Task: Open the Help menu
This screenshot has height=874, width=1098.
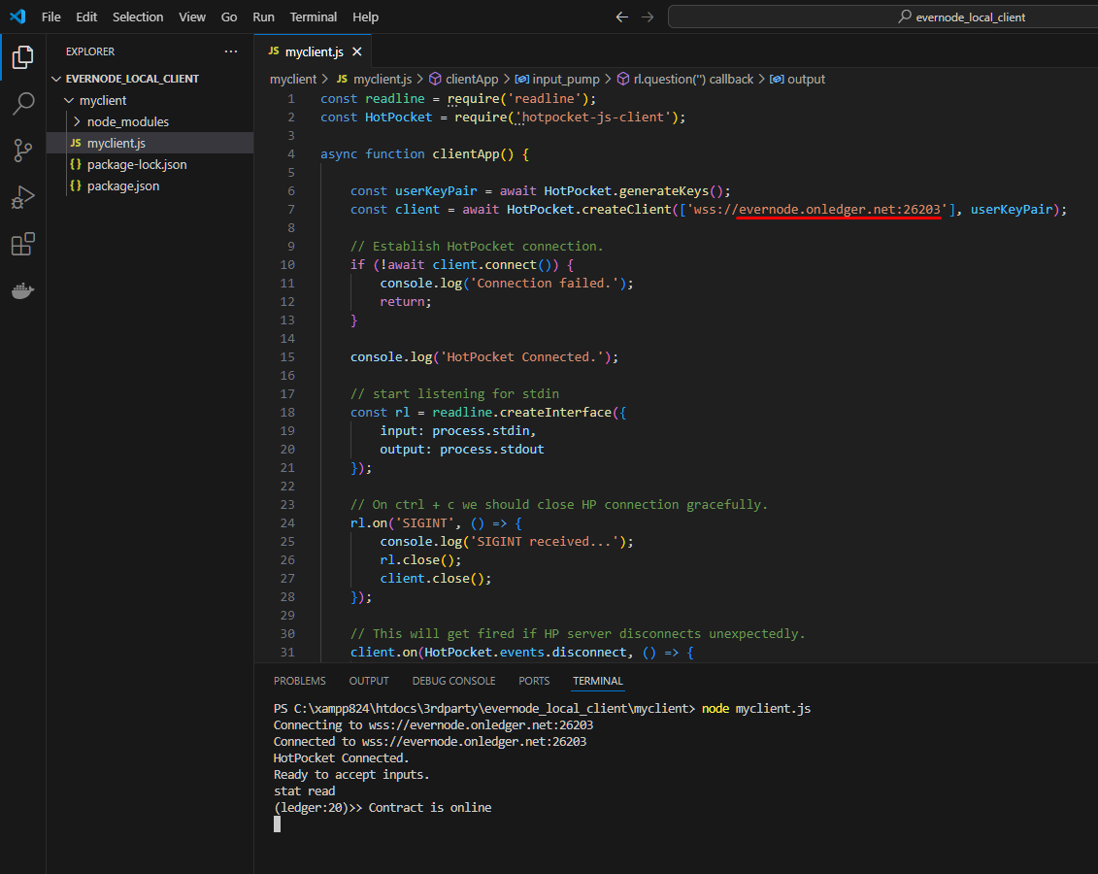Action: (365, 17)
